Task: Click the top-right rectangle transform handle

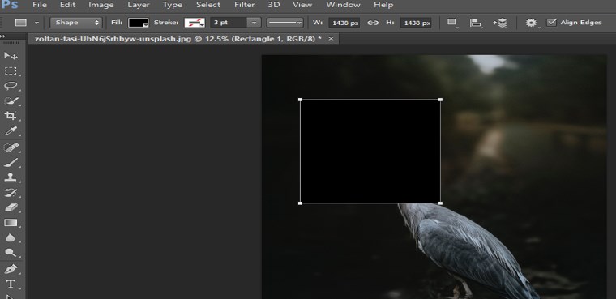Action: [x=440, y=100]
